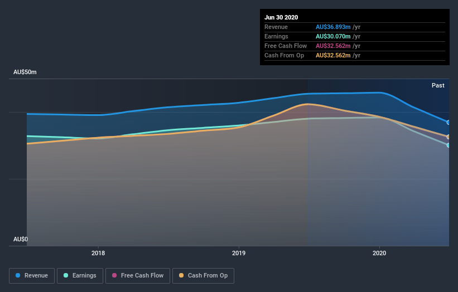Screen dimensions: 458x292
Task: Click the AU$0 y-axis label
Action: pos(21,239)
